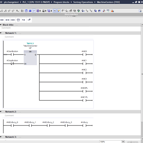The width and height of the screenshot is (143, 143).
Task: Insert an assignment coil from favorites
Action: coord(13,20)
